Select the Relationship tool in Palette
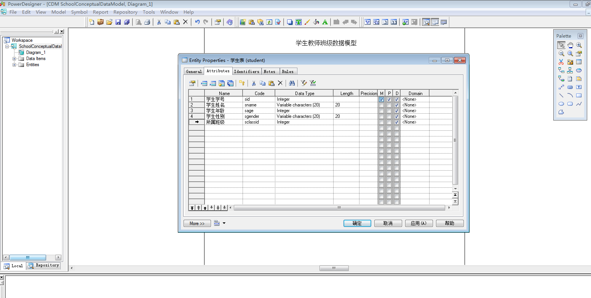Image resolution: width=591 pixels, height=298 pixels. tap(561, 70)
